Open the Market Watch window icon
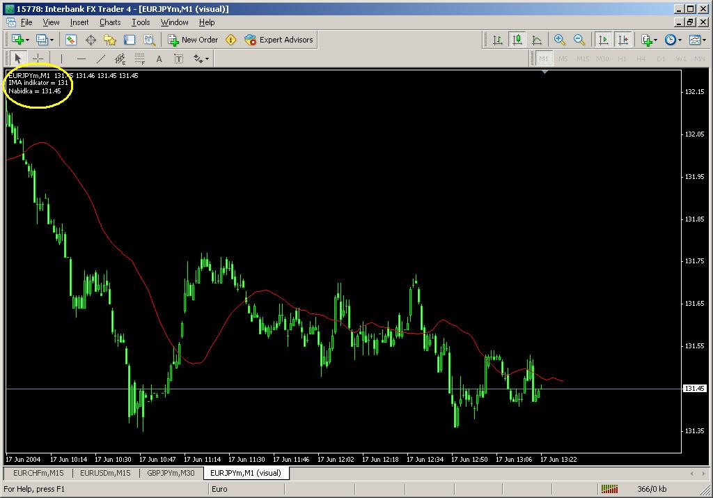The height and width of the screenshot is (498, 713). tap(71, 40)
